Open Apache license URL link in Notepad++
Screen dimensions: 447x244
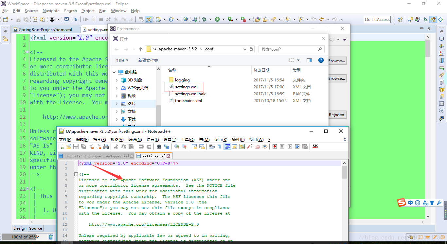[x=144, y=224]
